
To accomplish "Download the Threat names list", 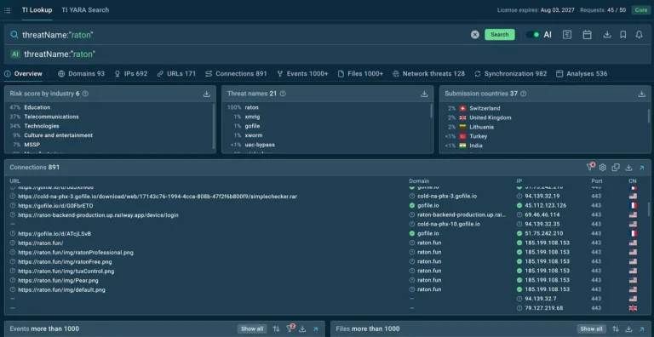I will (424, 94).
